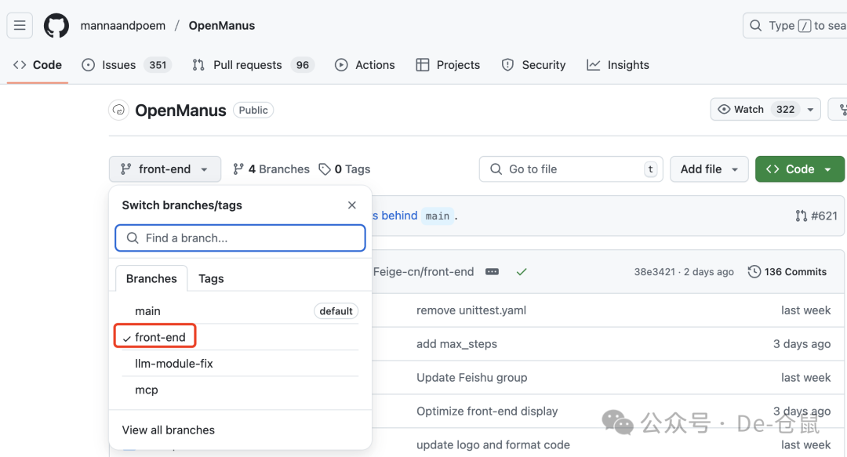Click View all branches
Screen dimensions: 847x457
click(x=168, y=430)
